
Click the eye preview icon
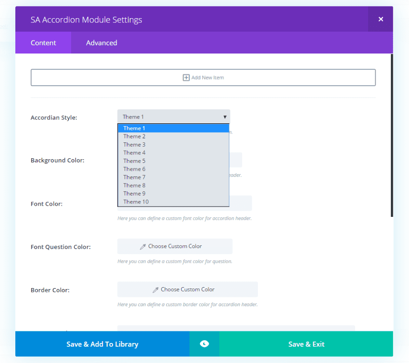click(204, 344)
